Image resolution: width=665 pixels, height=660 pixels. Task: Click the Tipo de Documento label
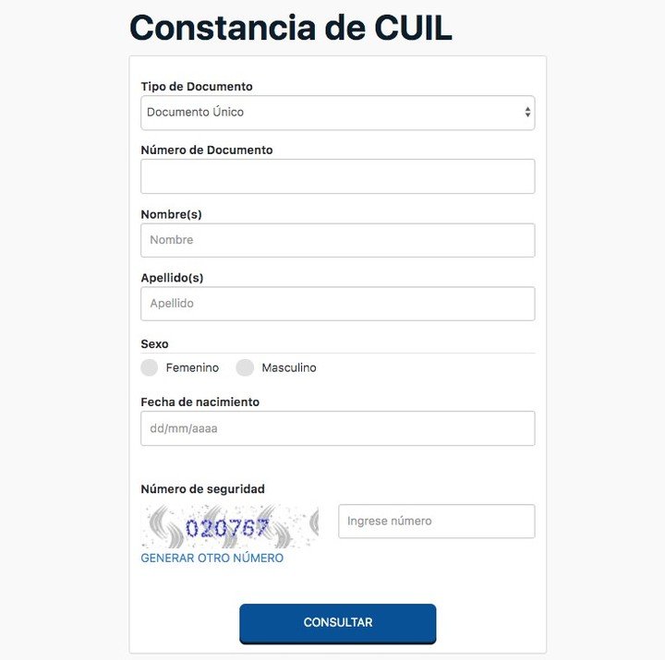coord(197,87)
